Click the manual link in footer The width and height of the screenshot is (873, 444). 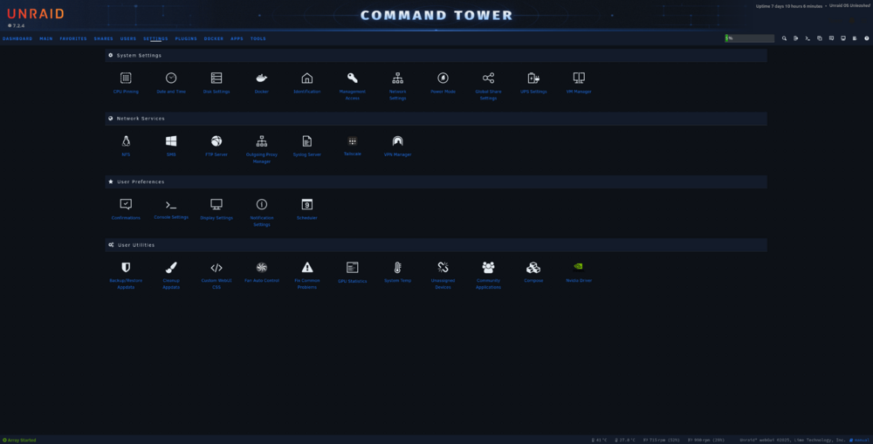(x=860, y=441)
